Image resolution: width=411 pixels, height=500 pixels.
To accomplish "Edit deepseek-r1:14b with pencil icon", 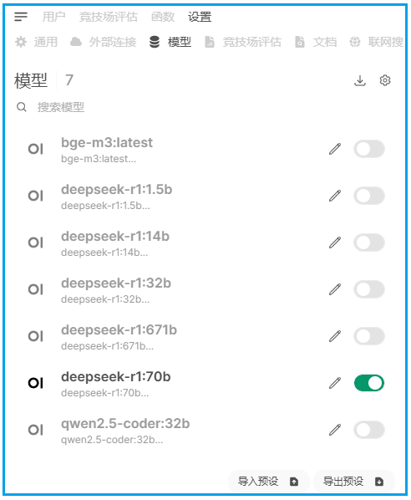I will click(335, 242).
